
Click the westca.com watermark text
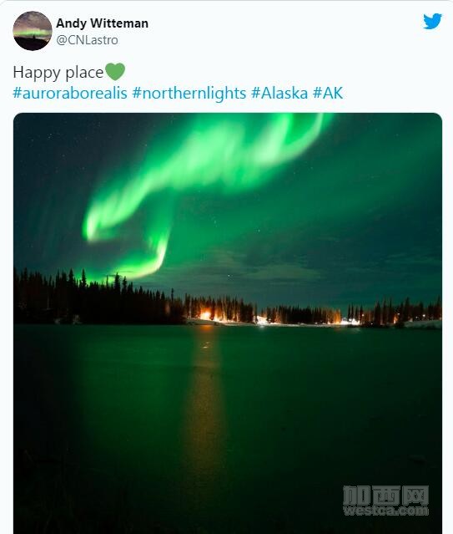coord(385,511)
